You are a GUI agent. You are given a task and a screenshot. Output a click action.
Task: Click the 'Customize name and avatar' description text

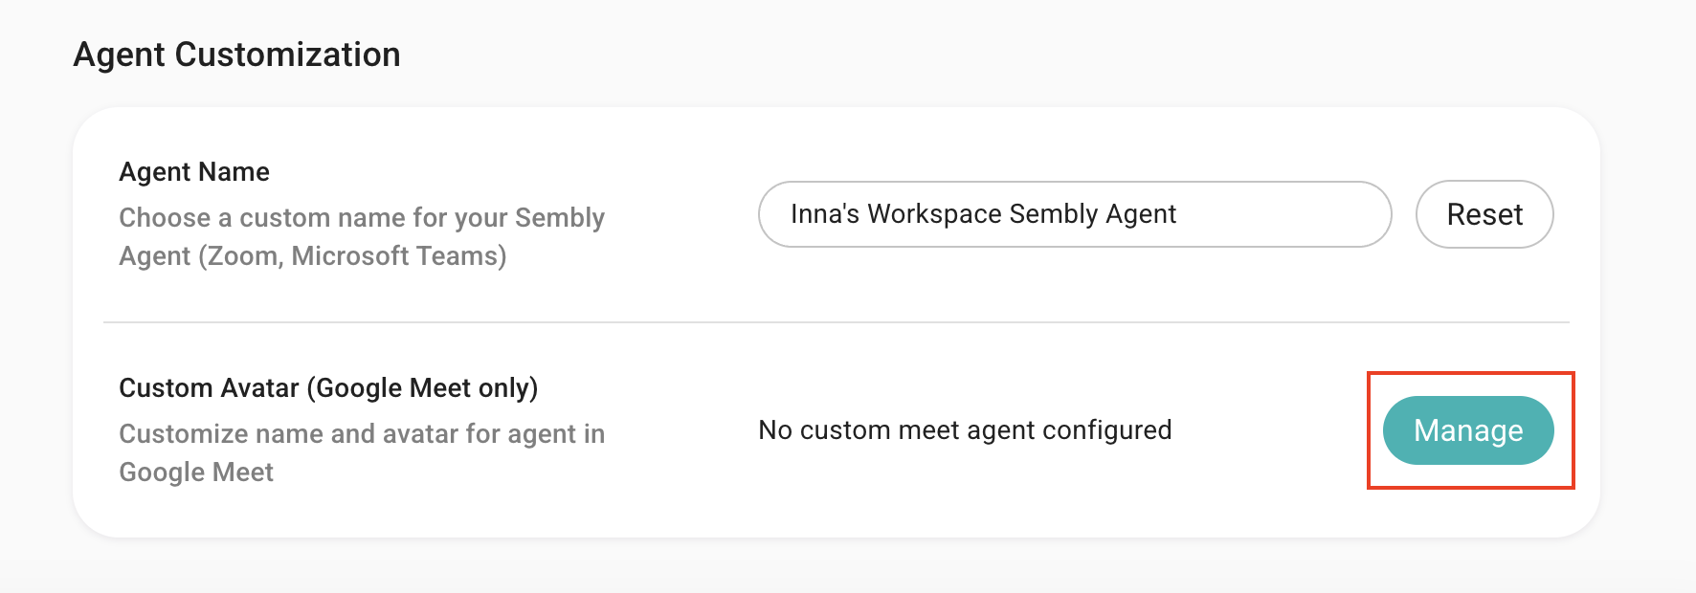(361, 434)
